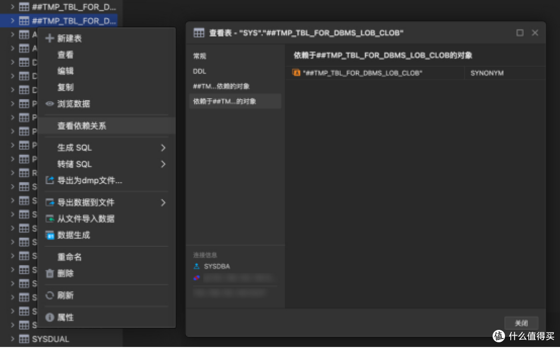Click the import icon beside 从文件导入数据

click(x=50, y=219)
